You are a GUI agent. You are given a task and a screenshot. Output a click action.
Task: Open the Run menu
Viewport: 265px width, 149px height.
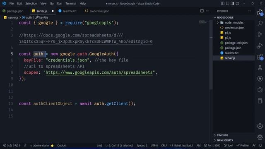pos(60,3)
